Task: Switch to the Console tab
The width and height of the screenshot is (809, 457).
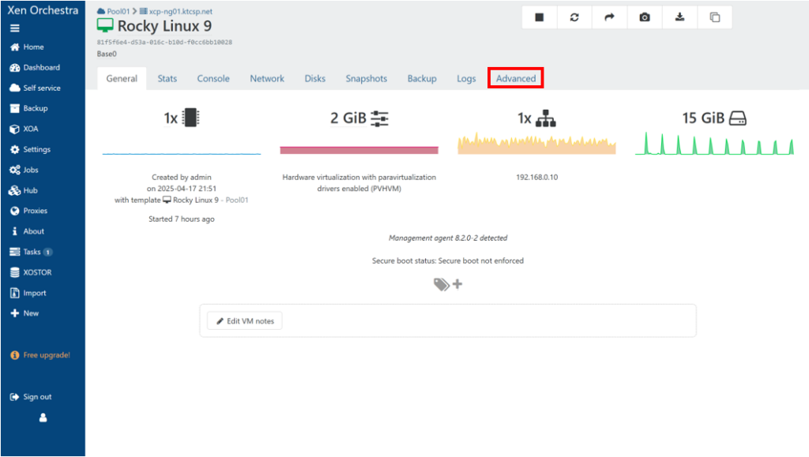Action: click(213, 78)
